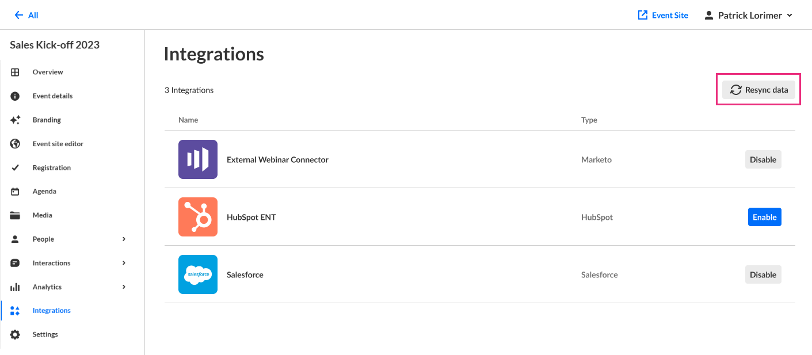Viewport: 812px width, 355px height.
Task: Expand the Interactions submenu chevron
Action: click(x=124, y=263)
